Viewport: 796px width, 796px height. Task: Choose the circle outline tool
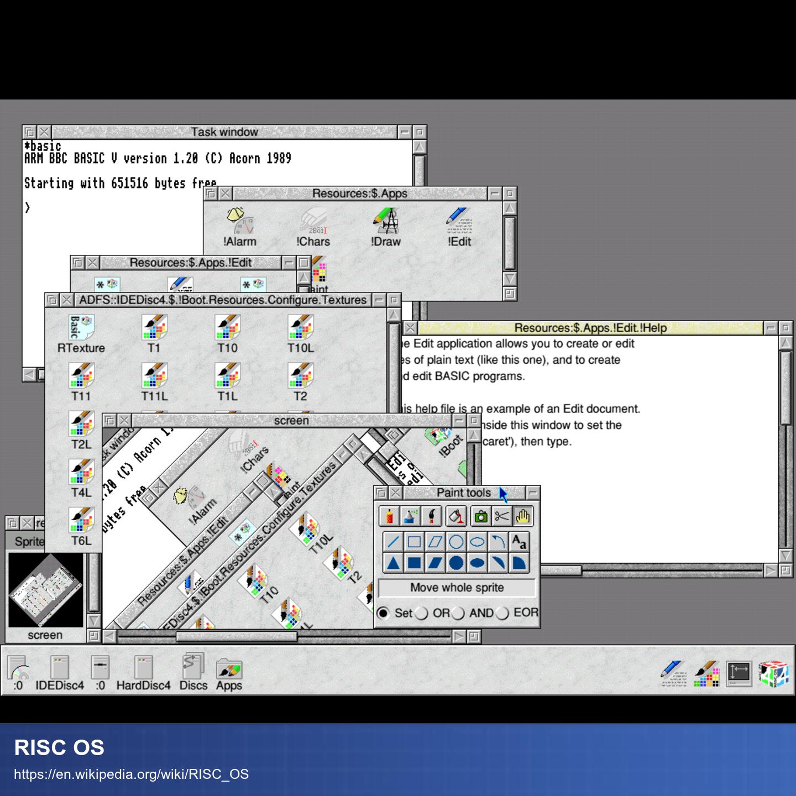click(x=456, y=542)
